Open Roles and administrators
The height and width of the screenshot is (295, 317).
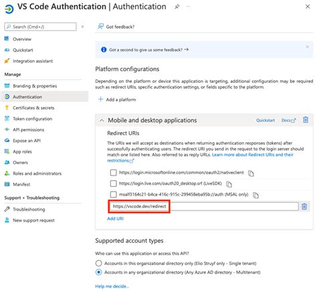click(37, 174)
